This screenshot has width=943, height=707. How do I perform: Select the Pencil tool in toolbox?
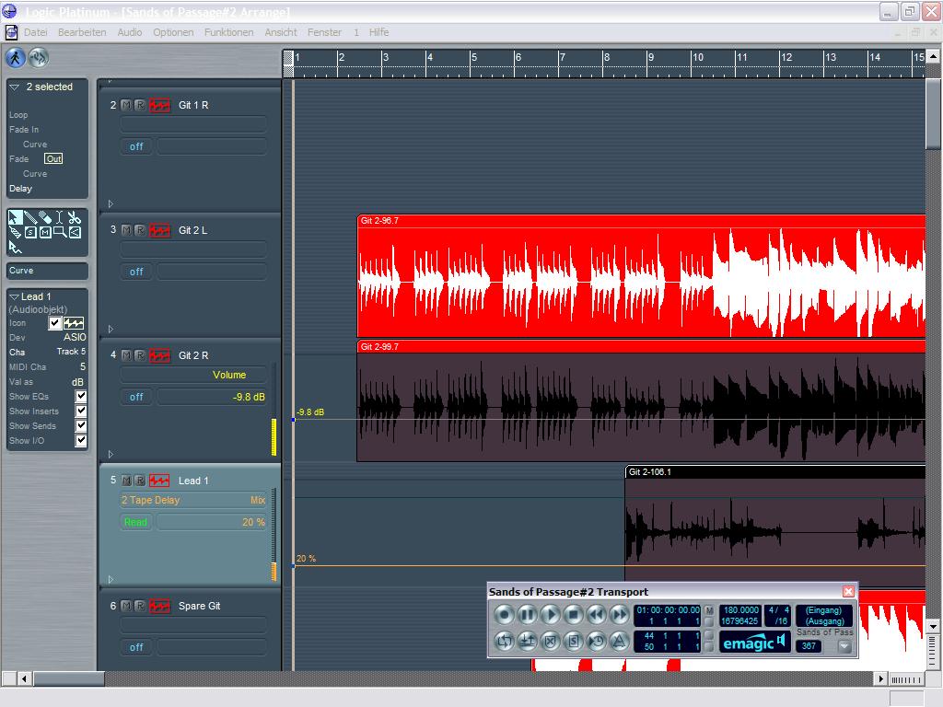click(x=30, y=217)
